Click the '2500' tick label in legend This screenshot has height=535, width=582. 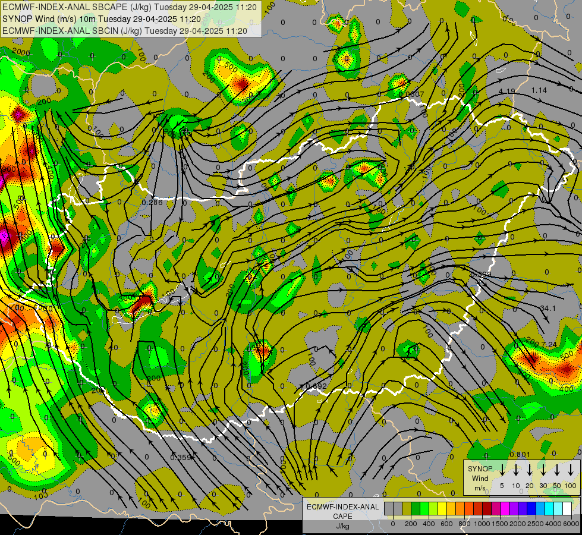click(x=536, y=524)
